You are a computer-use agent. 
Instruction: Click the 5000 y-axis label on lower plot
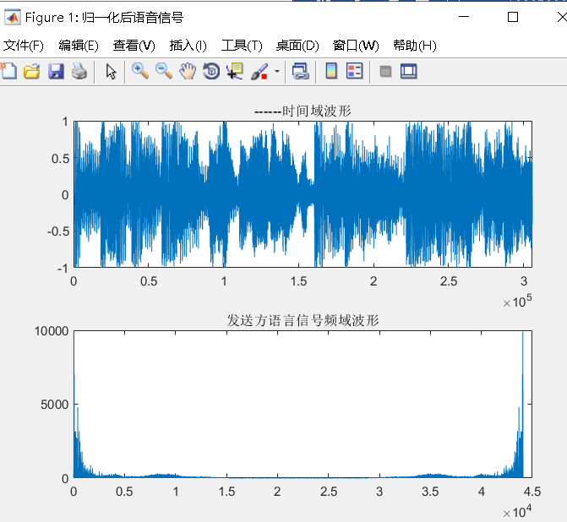pyautogui.click(x=55, y=404)
